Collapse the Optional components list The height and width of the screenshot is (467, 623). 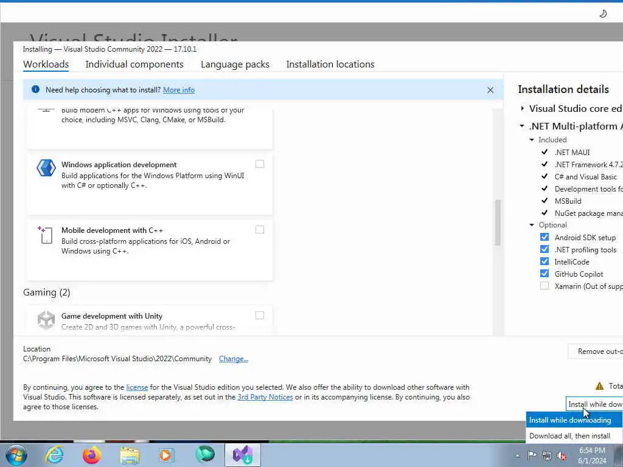pos(532,225)
